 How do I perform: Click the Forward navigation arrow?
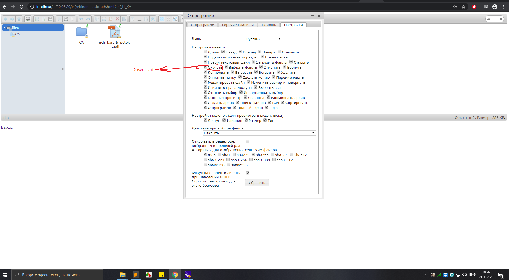tap(12, 19)
